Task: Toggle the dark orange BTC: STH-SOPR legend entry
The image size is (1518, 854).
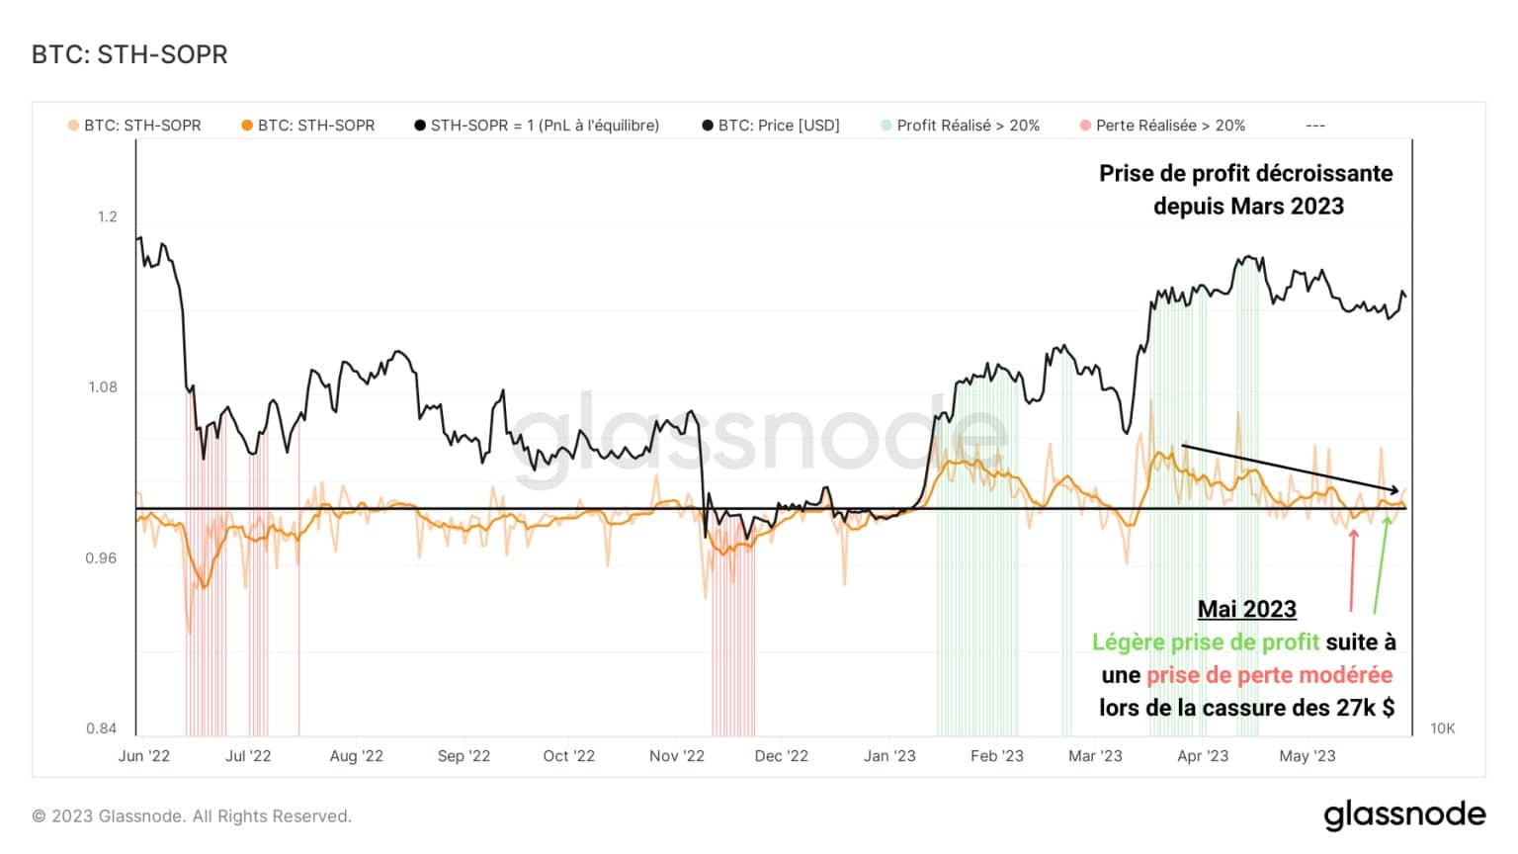Action: (308, 126)
